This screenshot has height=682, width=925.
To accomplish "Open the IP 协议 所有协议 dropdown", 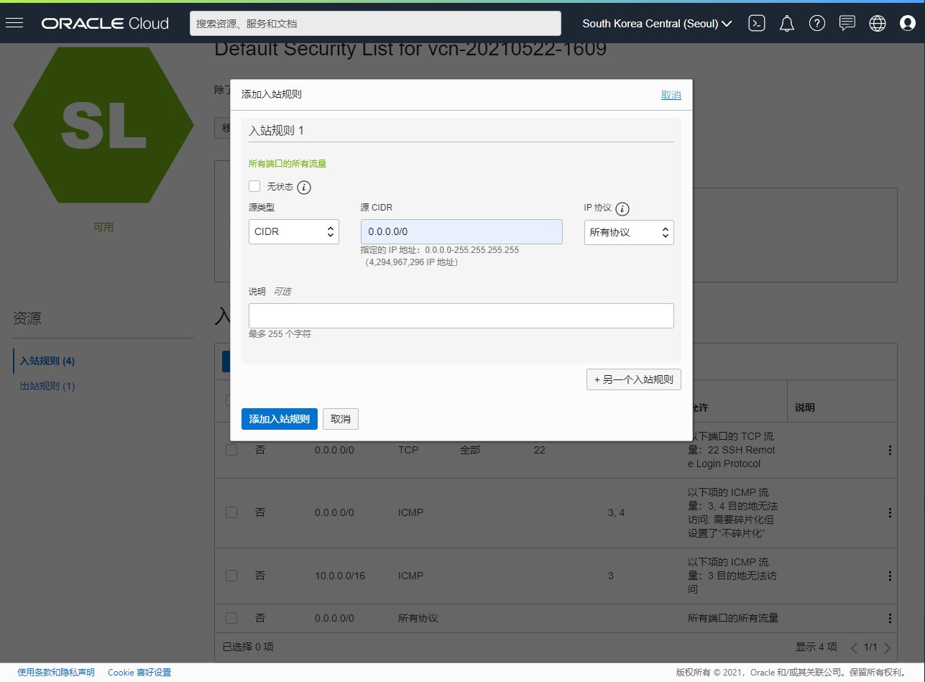I will (629, 232).
